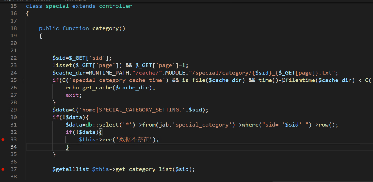373x182 pixels.
Task: Select the "MODULE" constant on line 24
Action: (x=175, y=73)
